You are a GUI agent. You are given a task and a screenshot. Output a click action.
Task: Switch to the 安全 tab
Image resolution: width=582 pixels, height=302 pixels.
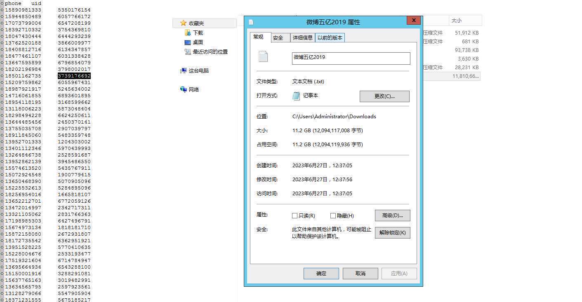[280, 38]
